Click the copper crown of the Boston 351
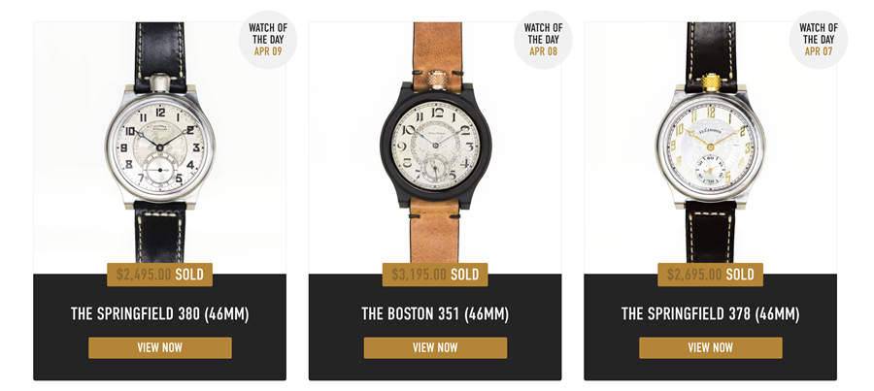The width and height of the screenshot is (874, 391). [x=436, y=81]
